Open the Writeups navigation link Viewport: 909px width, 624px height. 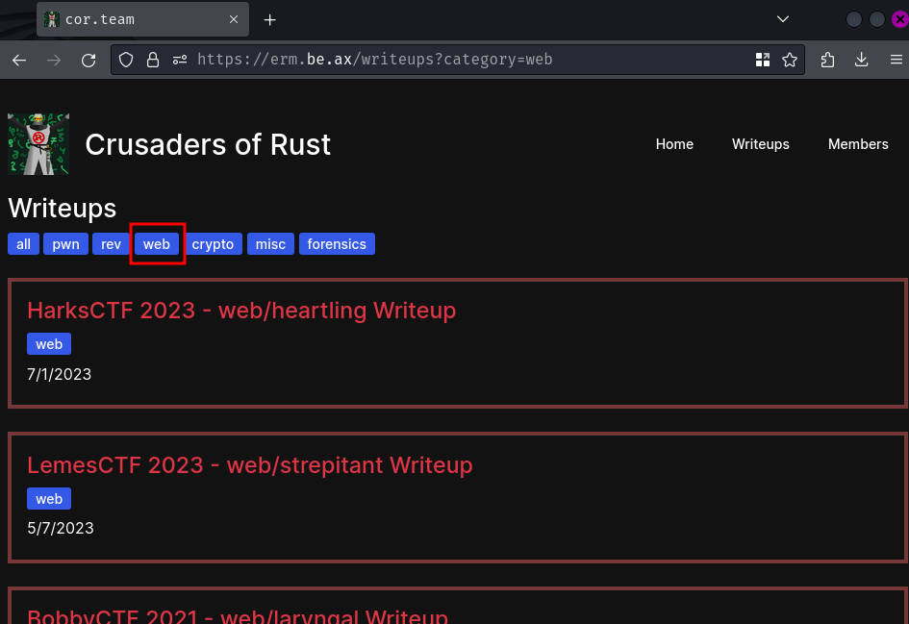tap(760, 144)
